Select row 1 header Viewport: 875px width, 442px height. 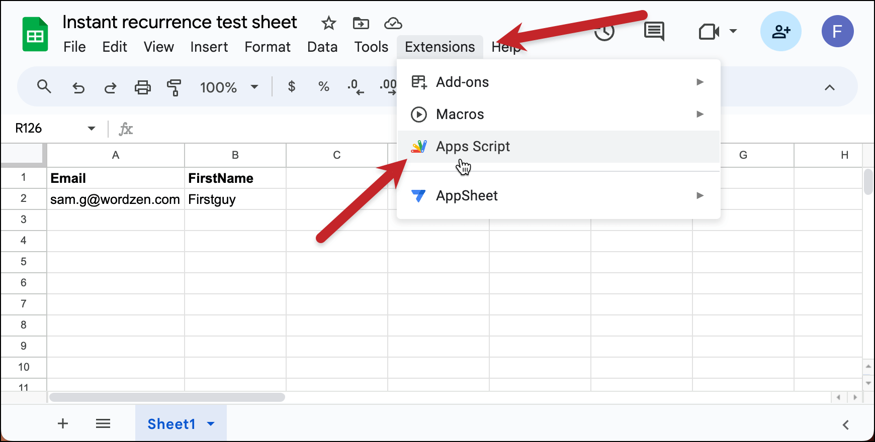(24, 177)
